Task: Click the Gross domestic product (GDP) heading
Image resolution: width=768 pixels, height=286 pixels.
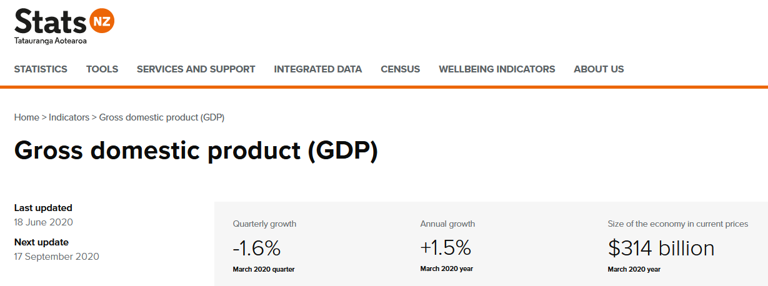Action: [196, 152]
